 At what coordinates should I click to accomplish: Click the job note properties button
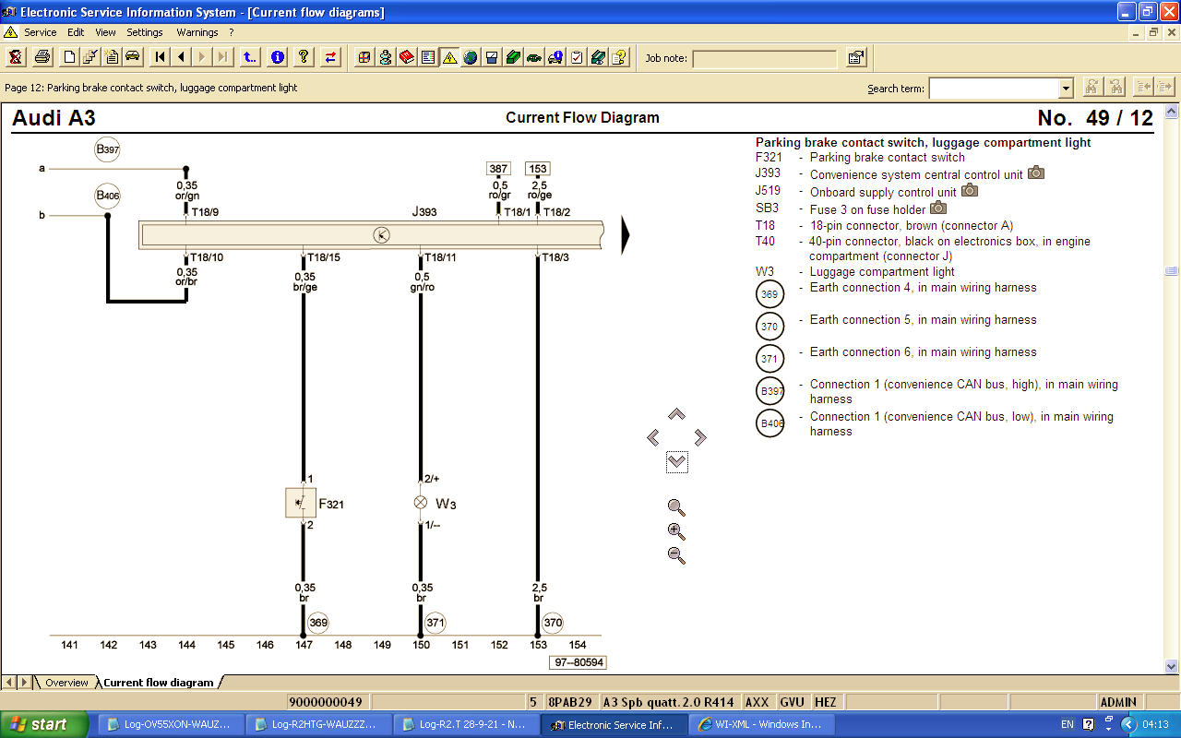point(856,57)
